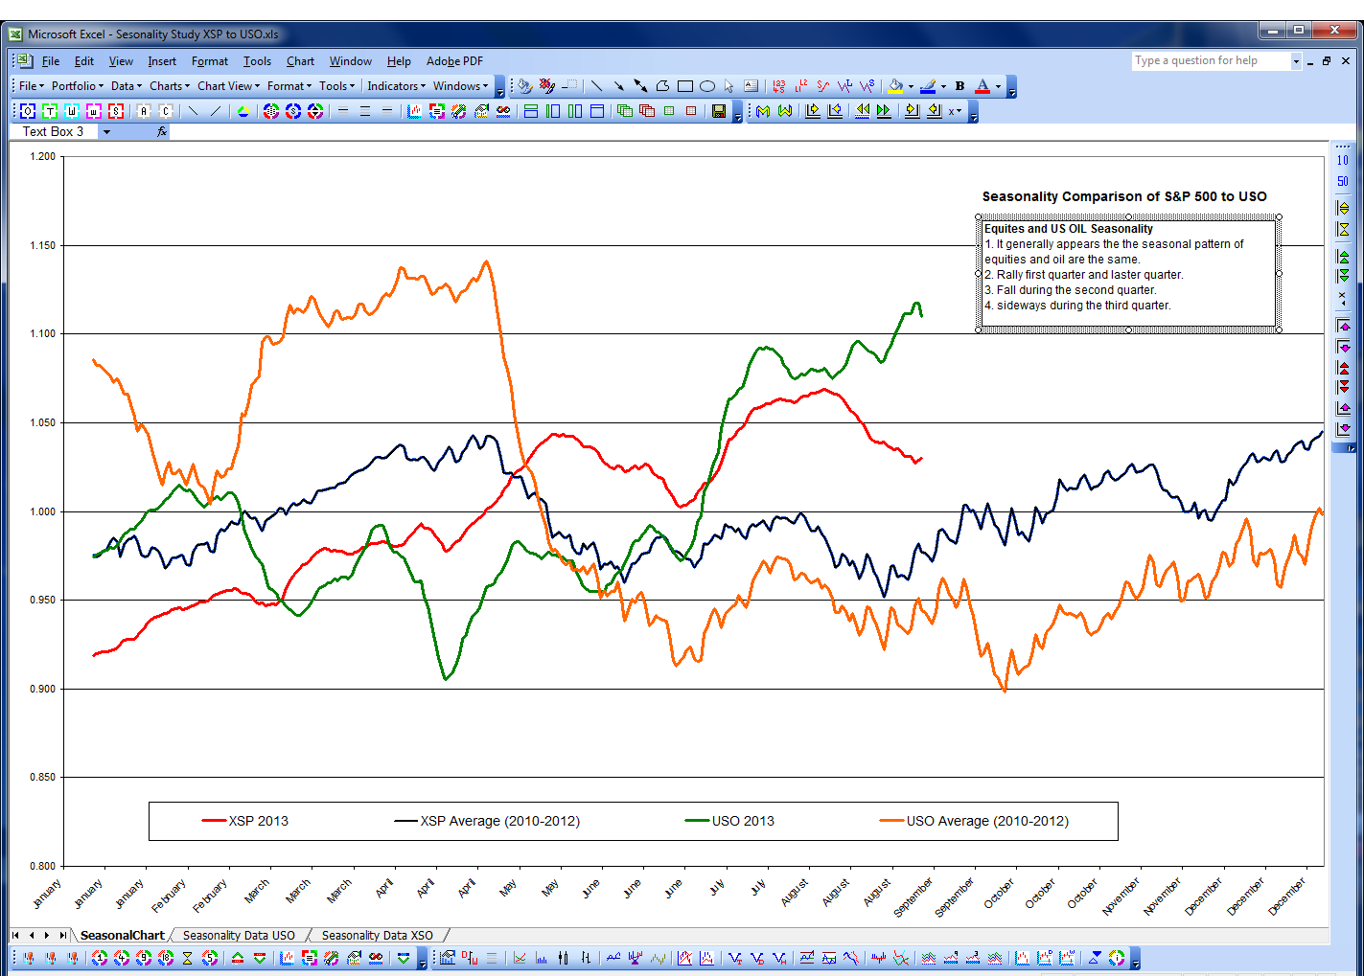
Task: Expand the Windows toolbar dropdown
Action: coord(461,86)
